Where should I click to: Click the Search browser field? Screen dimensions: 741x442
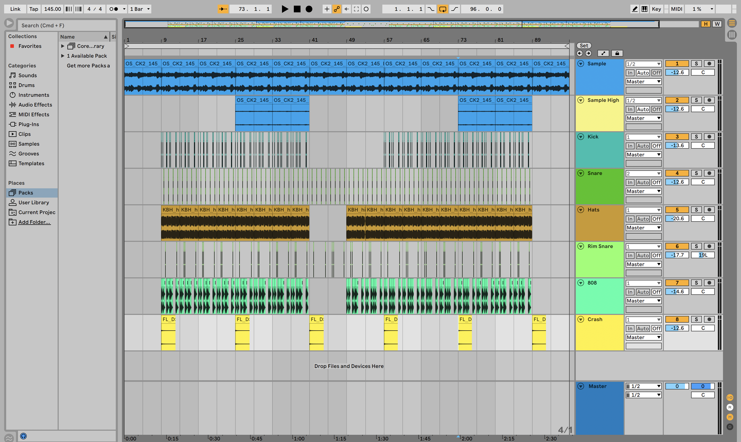click(67, 25)
